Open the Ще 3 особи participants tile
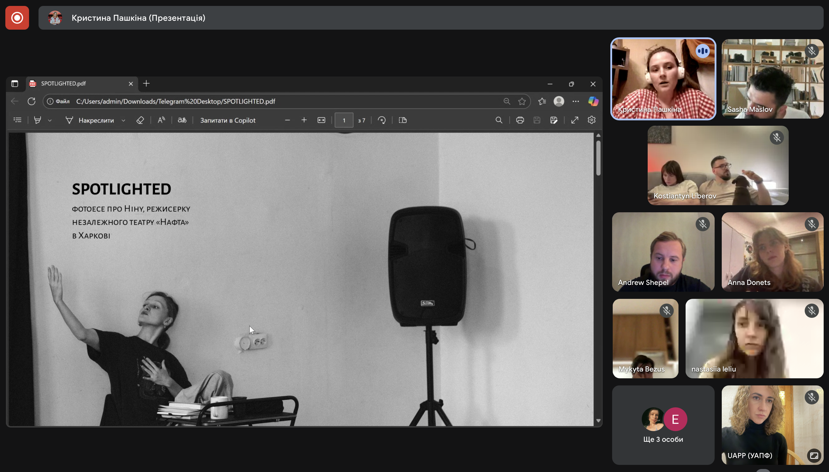 (663, 425)
